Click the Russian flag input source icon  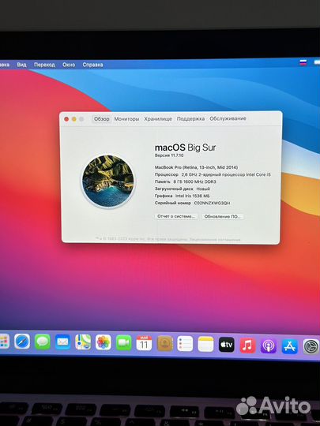pos(303,62)
